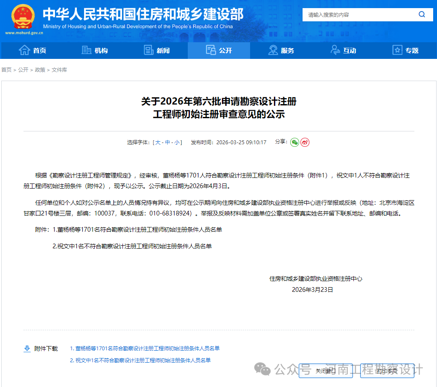
Task: Open the 1701名符合条件人员名单 attachment link
Action: click(x=145, y=348)
